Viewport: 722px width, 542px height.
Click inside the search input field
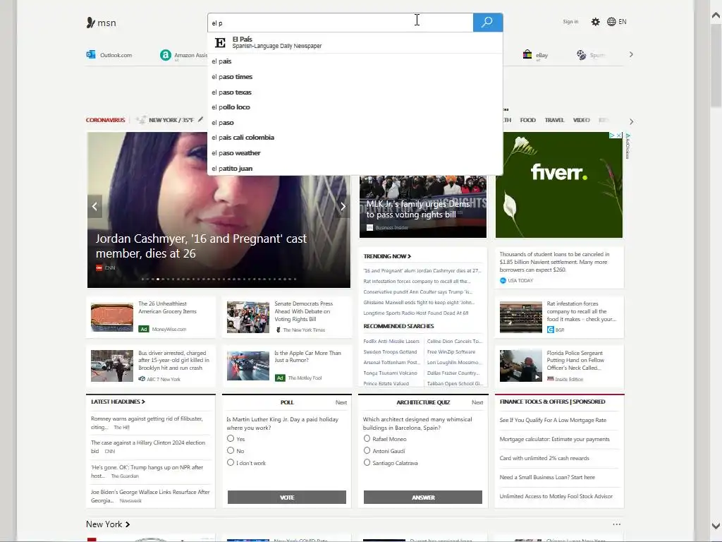(x=341, y=23)
